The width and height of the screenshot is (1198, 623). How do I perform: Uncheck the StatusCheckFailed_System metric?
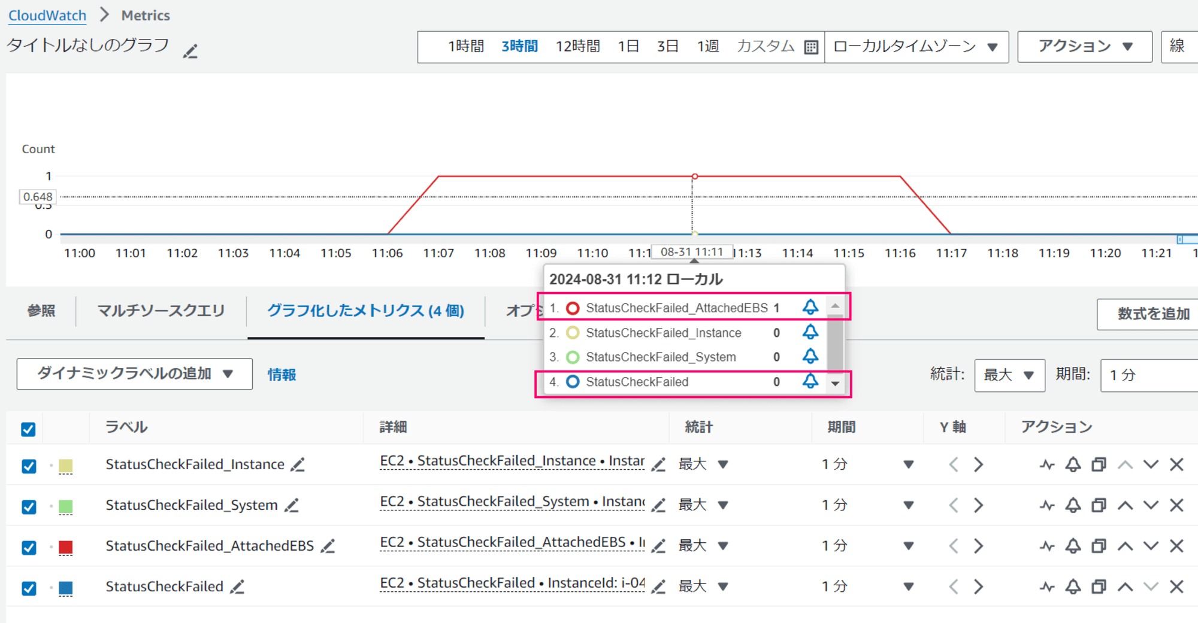click(x=28, y=506)
